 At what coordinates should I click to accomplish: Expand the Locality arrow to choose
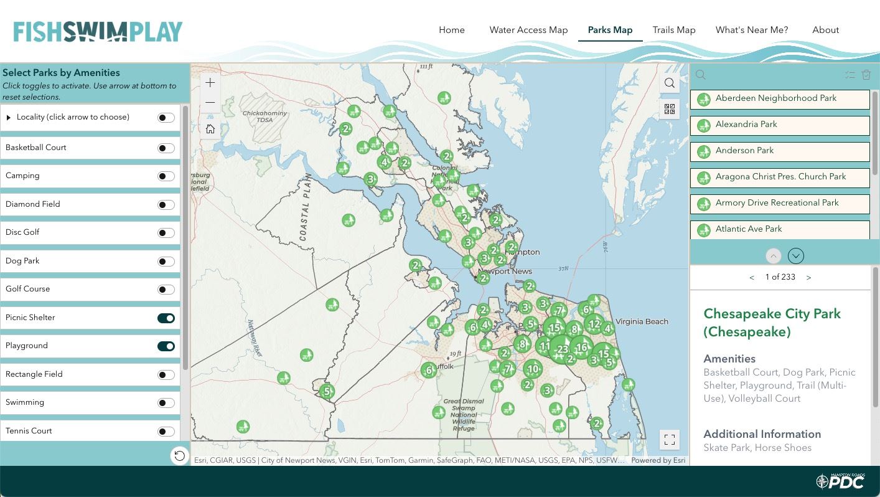(x=9, y=118)
